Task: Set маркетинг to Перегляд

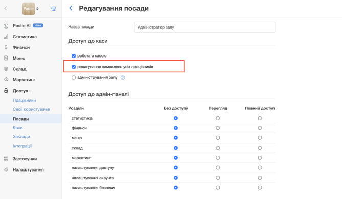Action: point(218,158)
